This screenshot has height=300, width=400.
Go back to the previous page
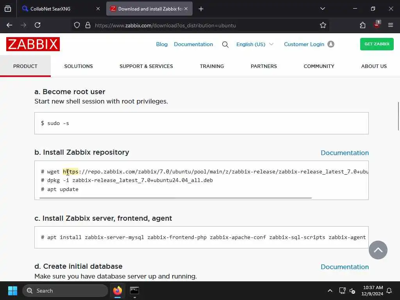[9, 25]
